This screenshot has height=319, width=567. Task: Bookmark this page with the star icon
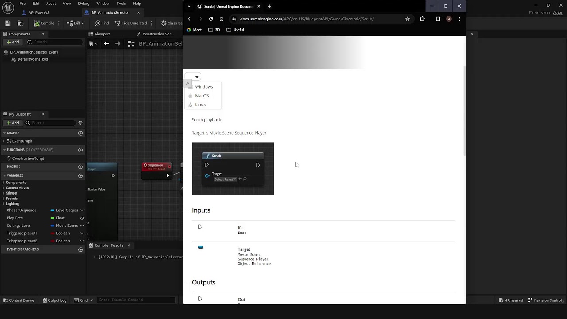coord(408,19)
